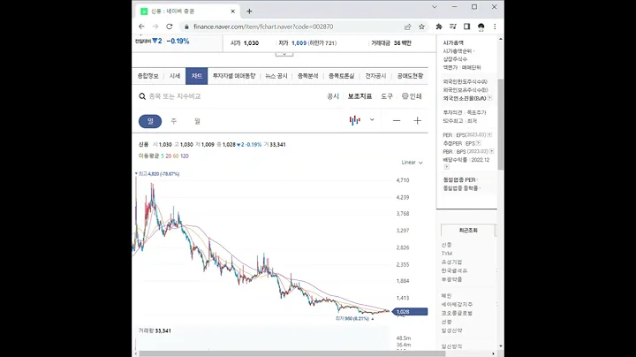Click the 종목 또는 지수비교 search field
This screenshot has width=636, height=357.
pos(175,96)
